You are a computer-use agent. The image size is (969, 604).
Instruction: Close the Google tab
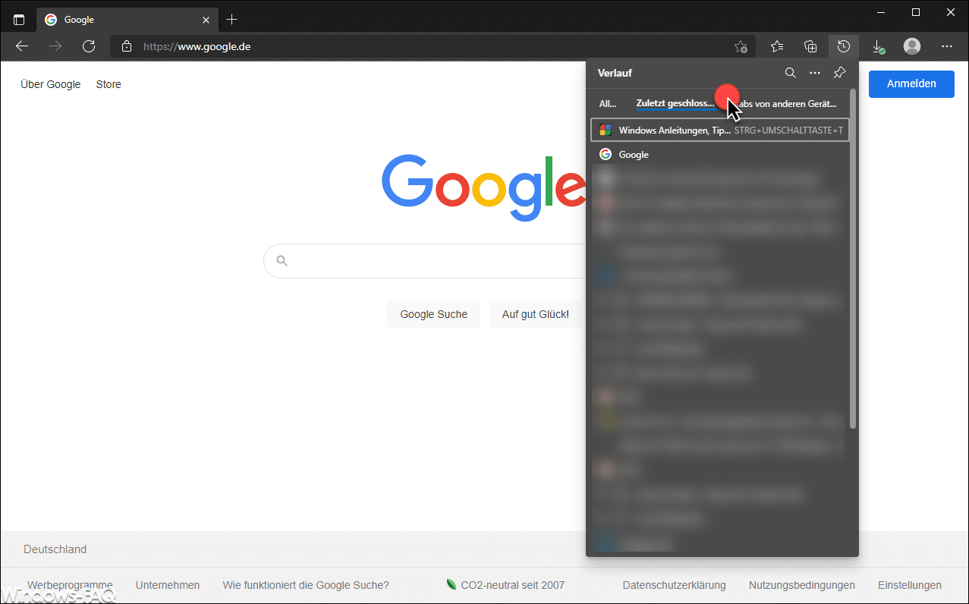pyautogui.click(x=206, y=20)
